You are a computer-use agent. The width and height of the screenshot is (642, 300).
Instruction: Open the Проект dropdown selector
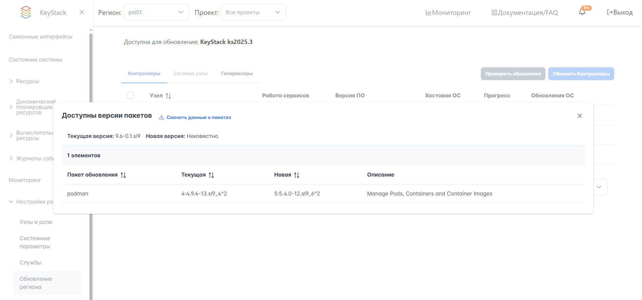pyautogui.click(x=253, y=12)
